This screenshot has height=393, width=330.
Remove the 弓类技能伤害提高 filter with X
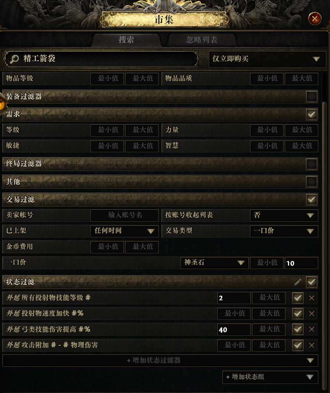(312, 329)
